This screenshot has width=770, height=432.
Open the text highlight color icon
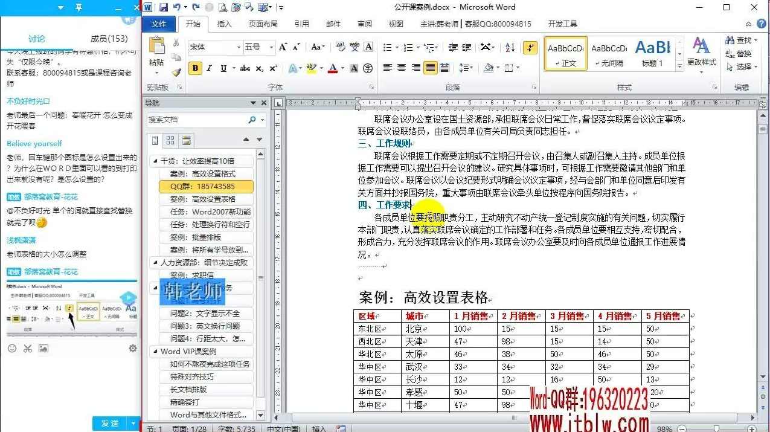click(312, 68)
